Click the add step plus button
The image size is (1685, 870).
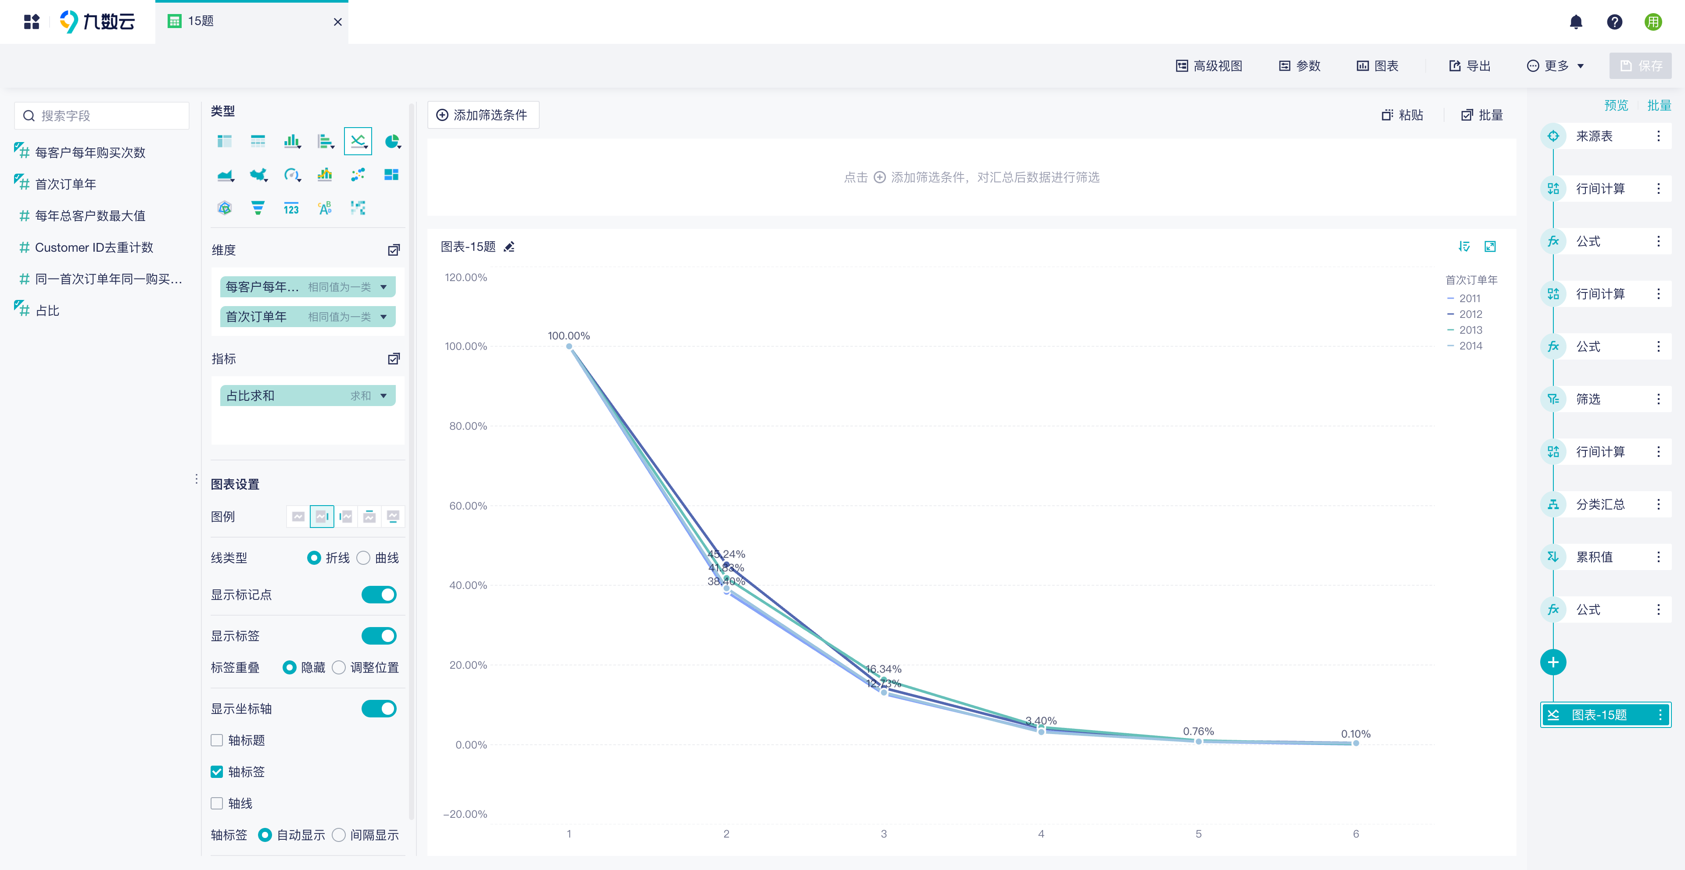(x=1553, y=662)
